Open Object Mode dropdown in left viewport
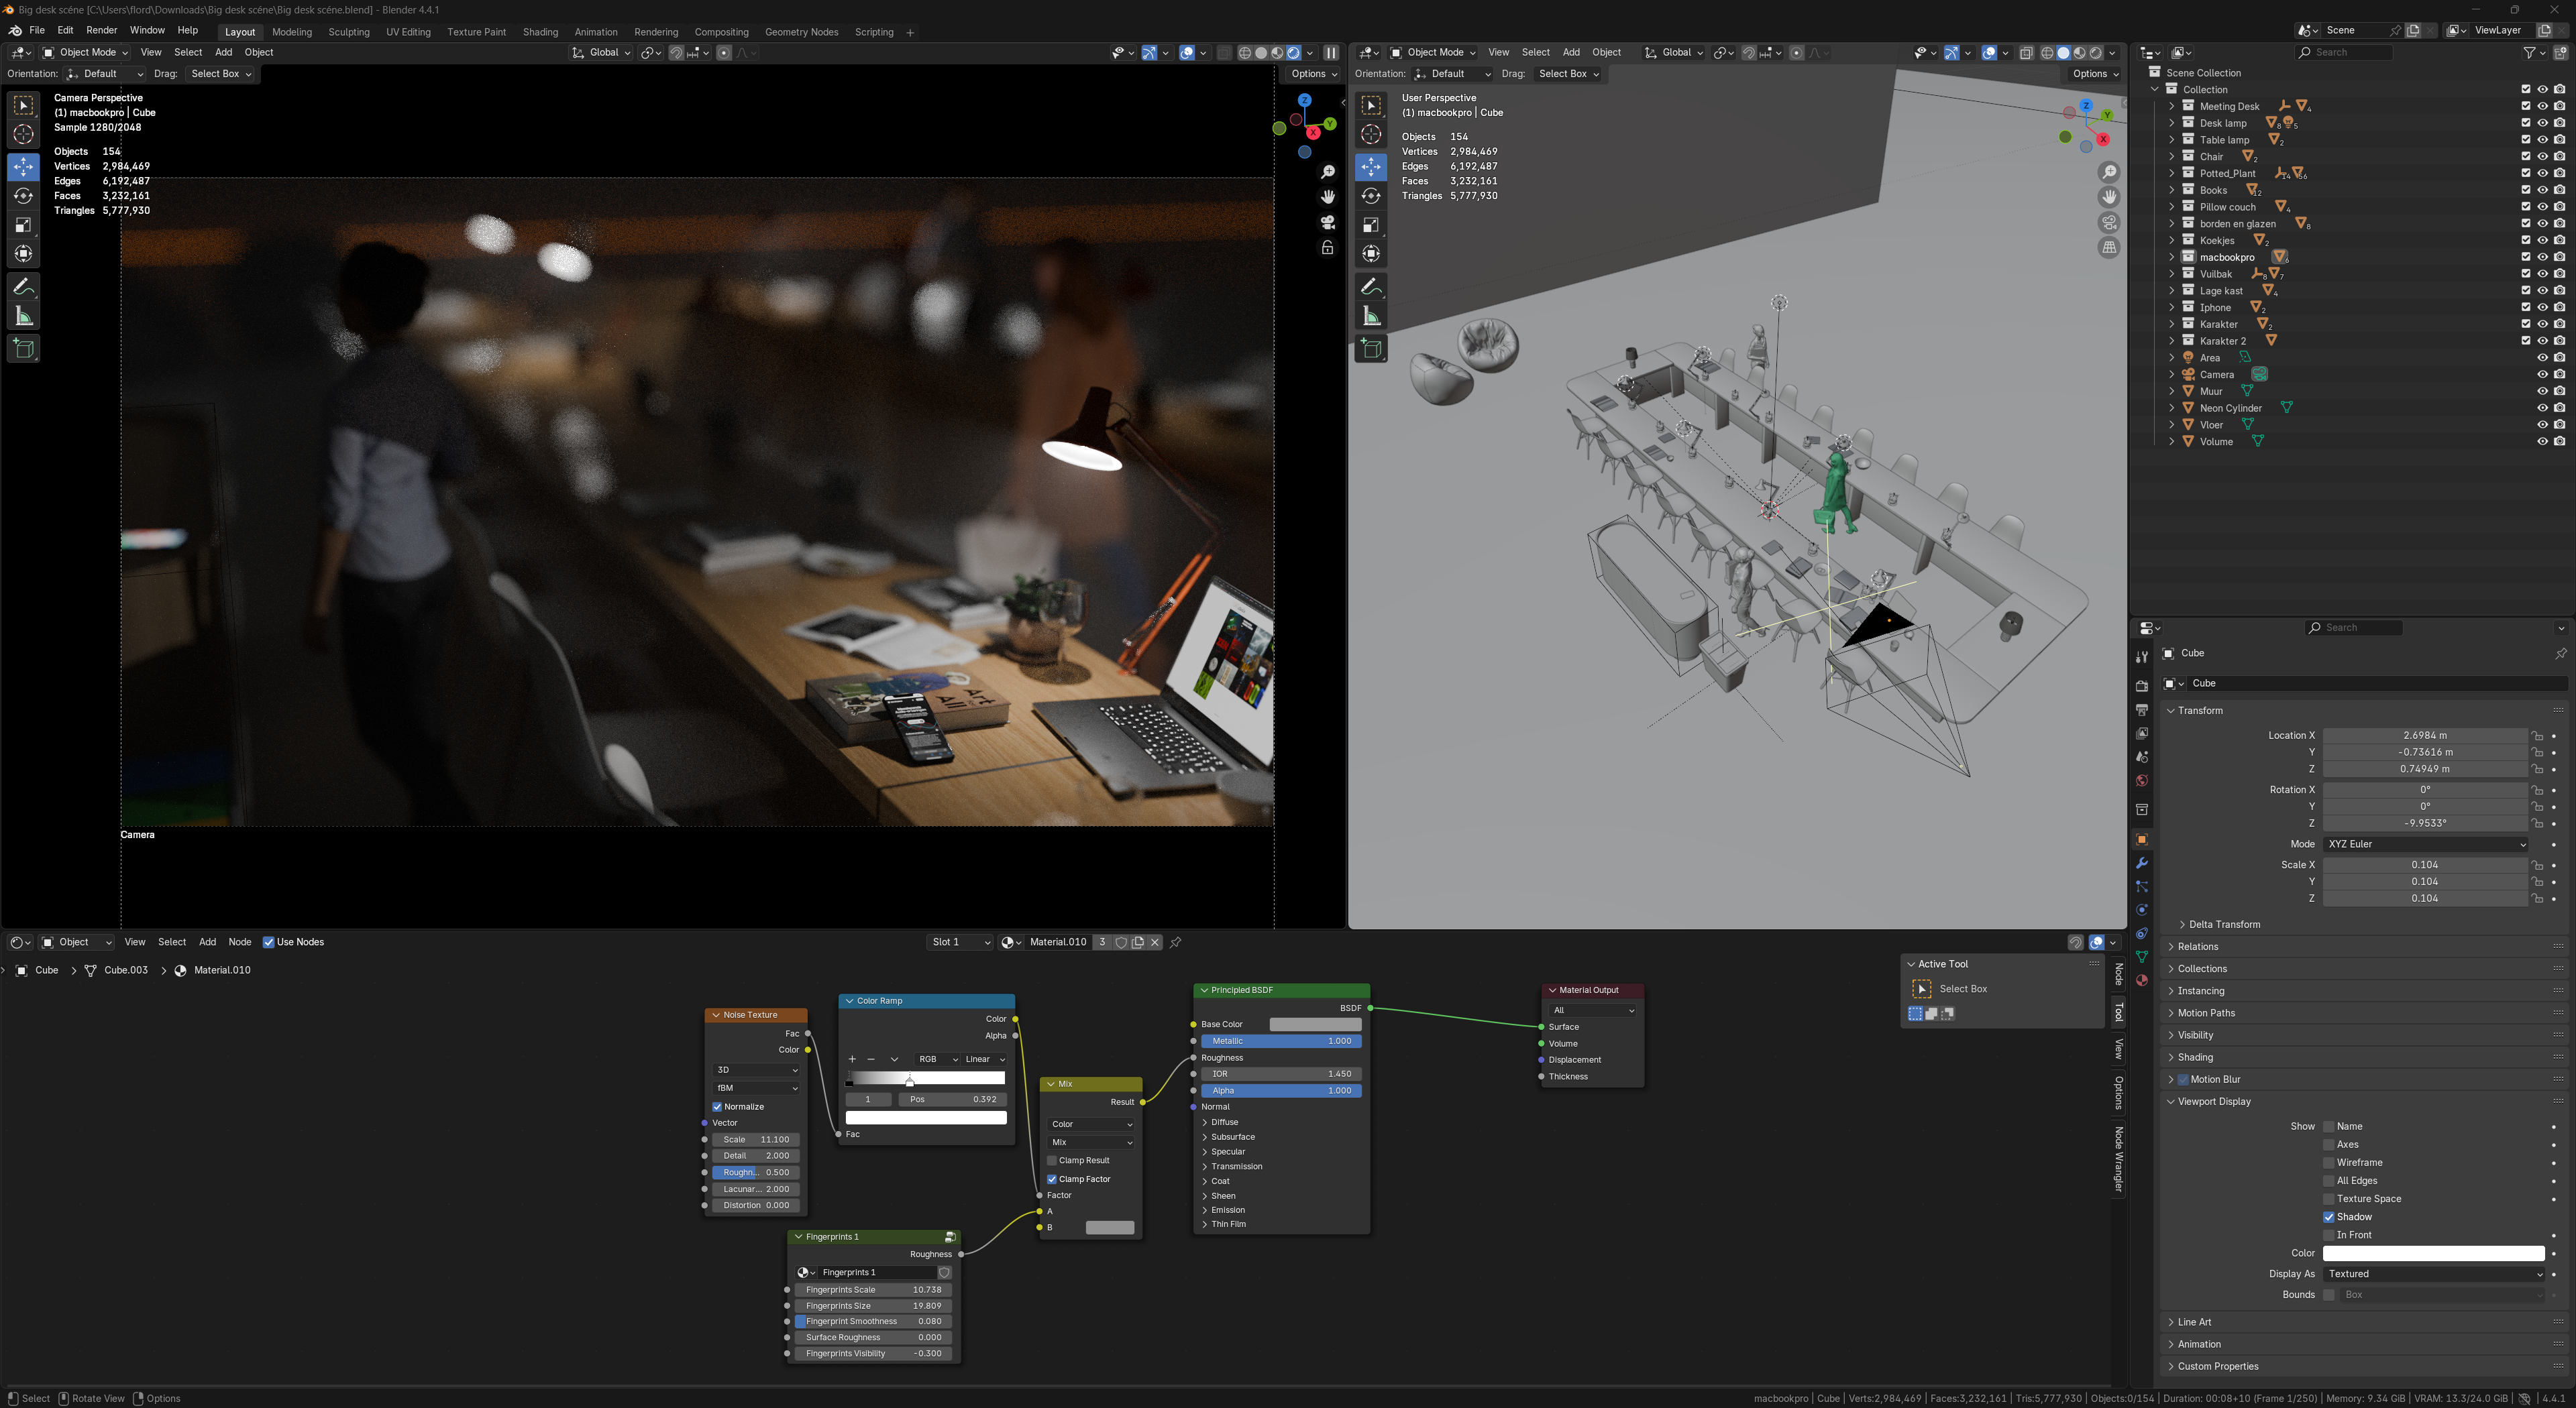Screen dimensions: 2576x1408 pyautogui.click(x=85, y=53)
